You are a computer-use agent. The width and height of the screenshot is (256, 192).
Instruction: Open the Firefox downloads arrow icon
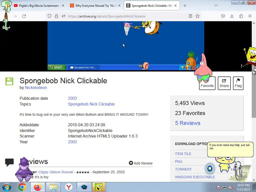232,16
